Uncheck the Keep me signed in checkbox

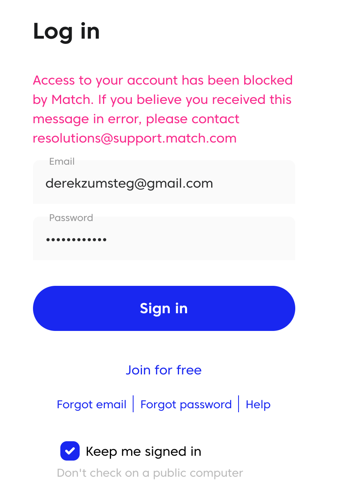click(70, 451)
